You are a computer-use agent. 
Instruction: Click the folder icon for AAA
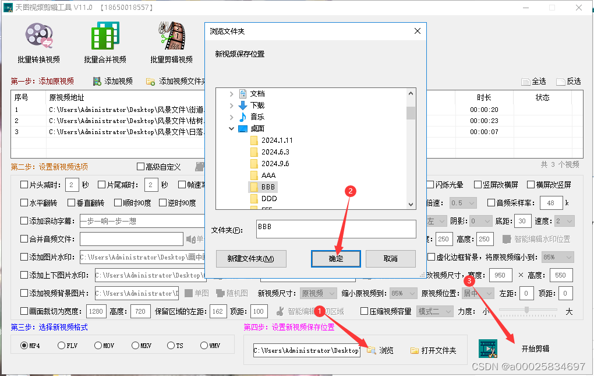point(254,175)
